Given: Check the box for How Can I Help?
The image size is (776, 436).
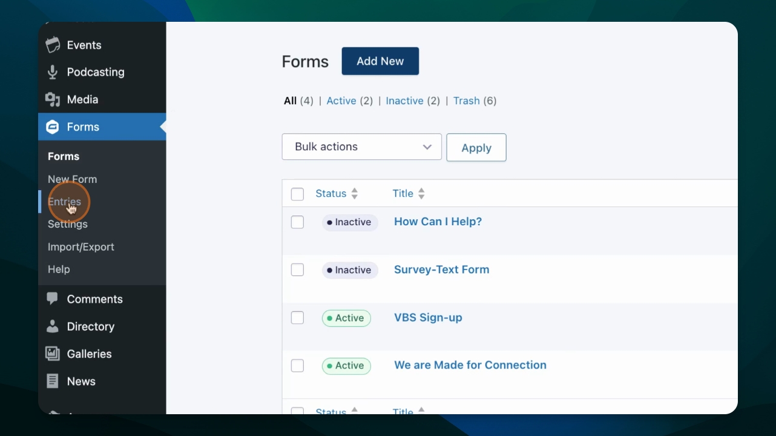Looking at the screenshot, I should point(297,222).
